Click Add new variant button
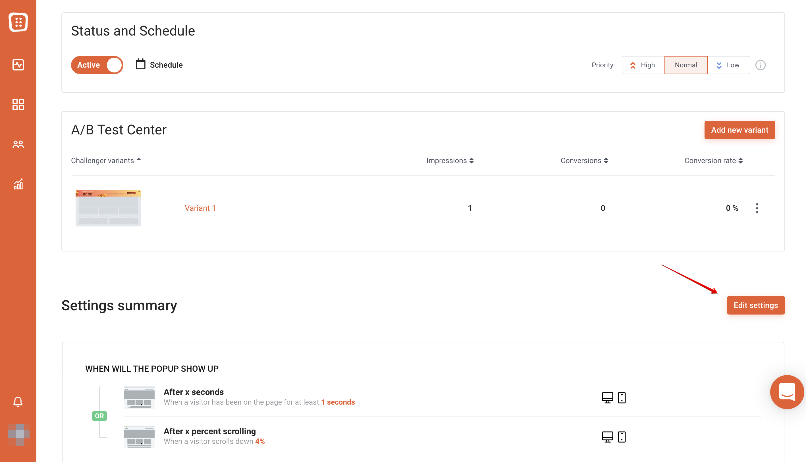806x462 pixels. pos(740,130)
